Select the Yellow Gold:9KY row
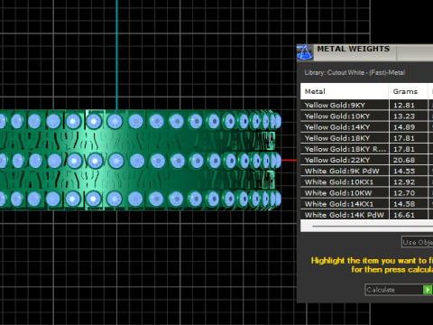 click(367, 105)
